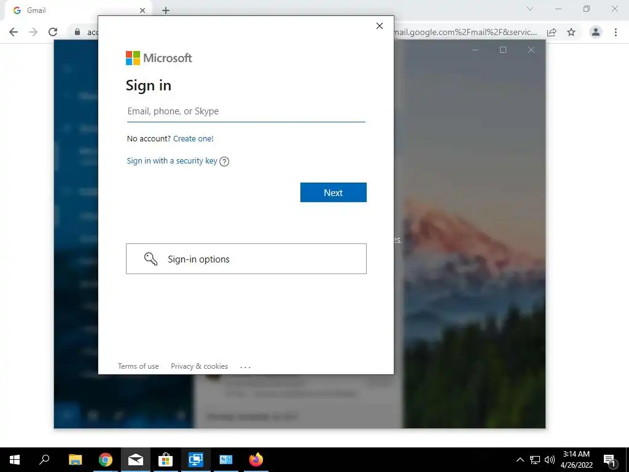The height and width of the screenshot is (472, 629).
Task: Bookmark this tab with star icon
Action: (571, 32)
